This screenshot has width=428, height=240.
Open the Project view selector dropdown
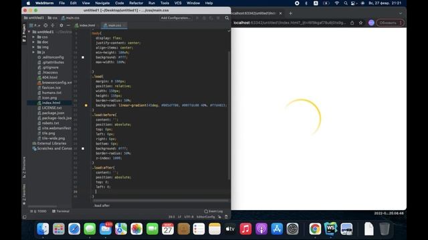35,25
